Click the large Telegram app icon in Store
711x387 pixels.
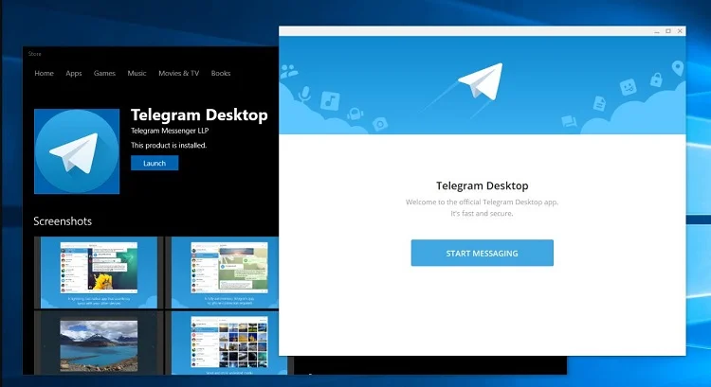(x=77, y=151)
